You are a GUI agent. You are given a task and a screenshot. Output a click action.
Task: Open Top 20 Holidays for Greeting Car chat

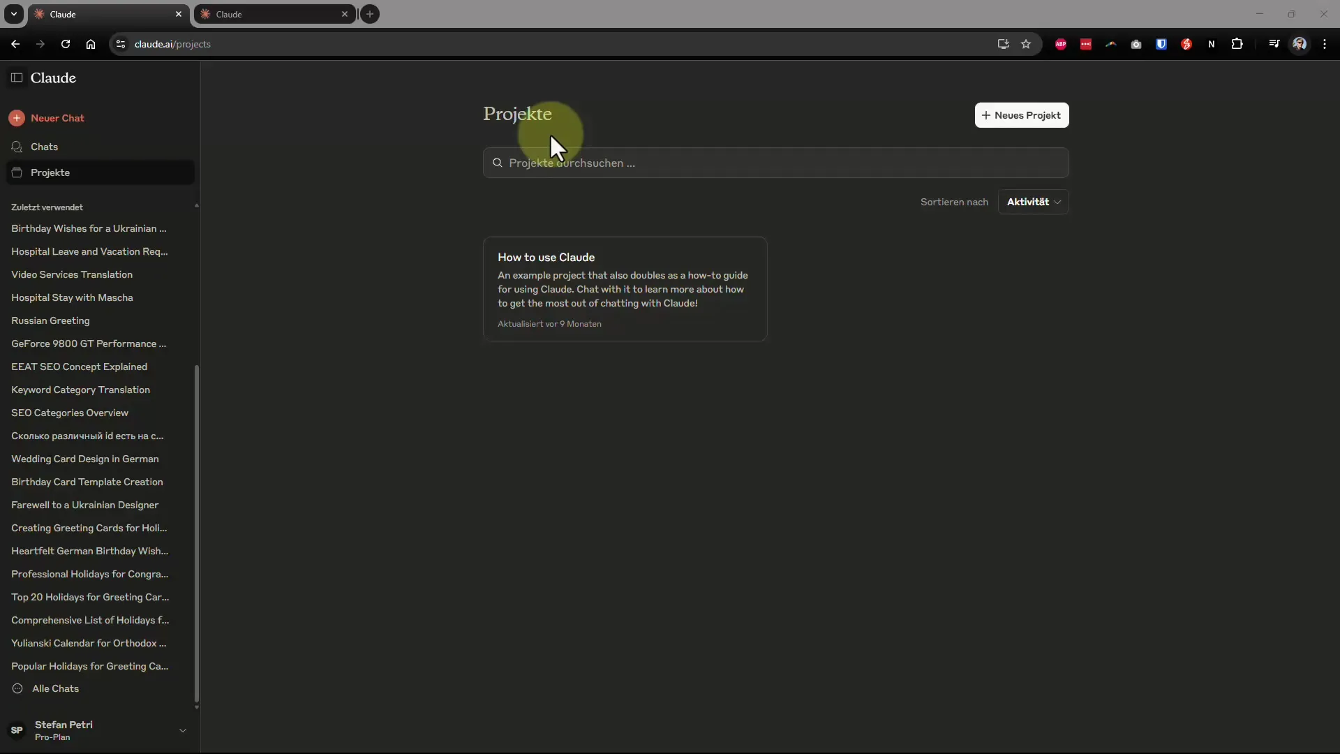(x=90, y=597)
